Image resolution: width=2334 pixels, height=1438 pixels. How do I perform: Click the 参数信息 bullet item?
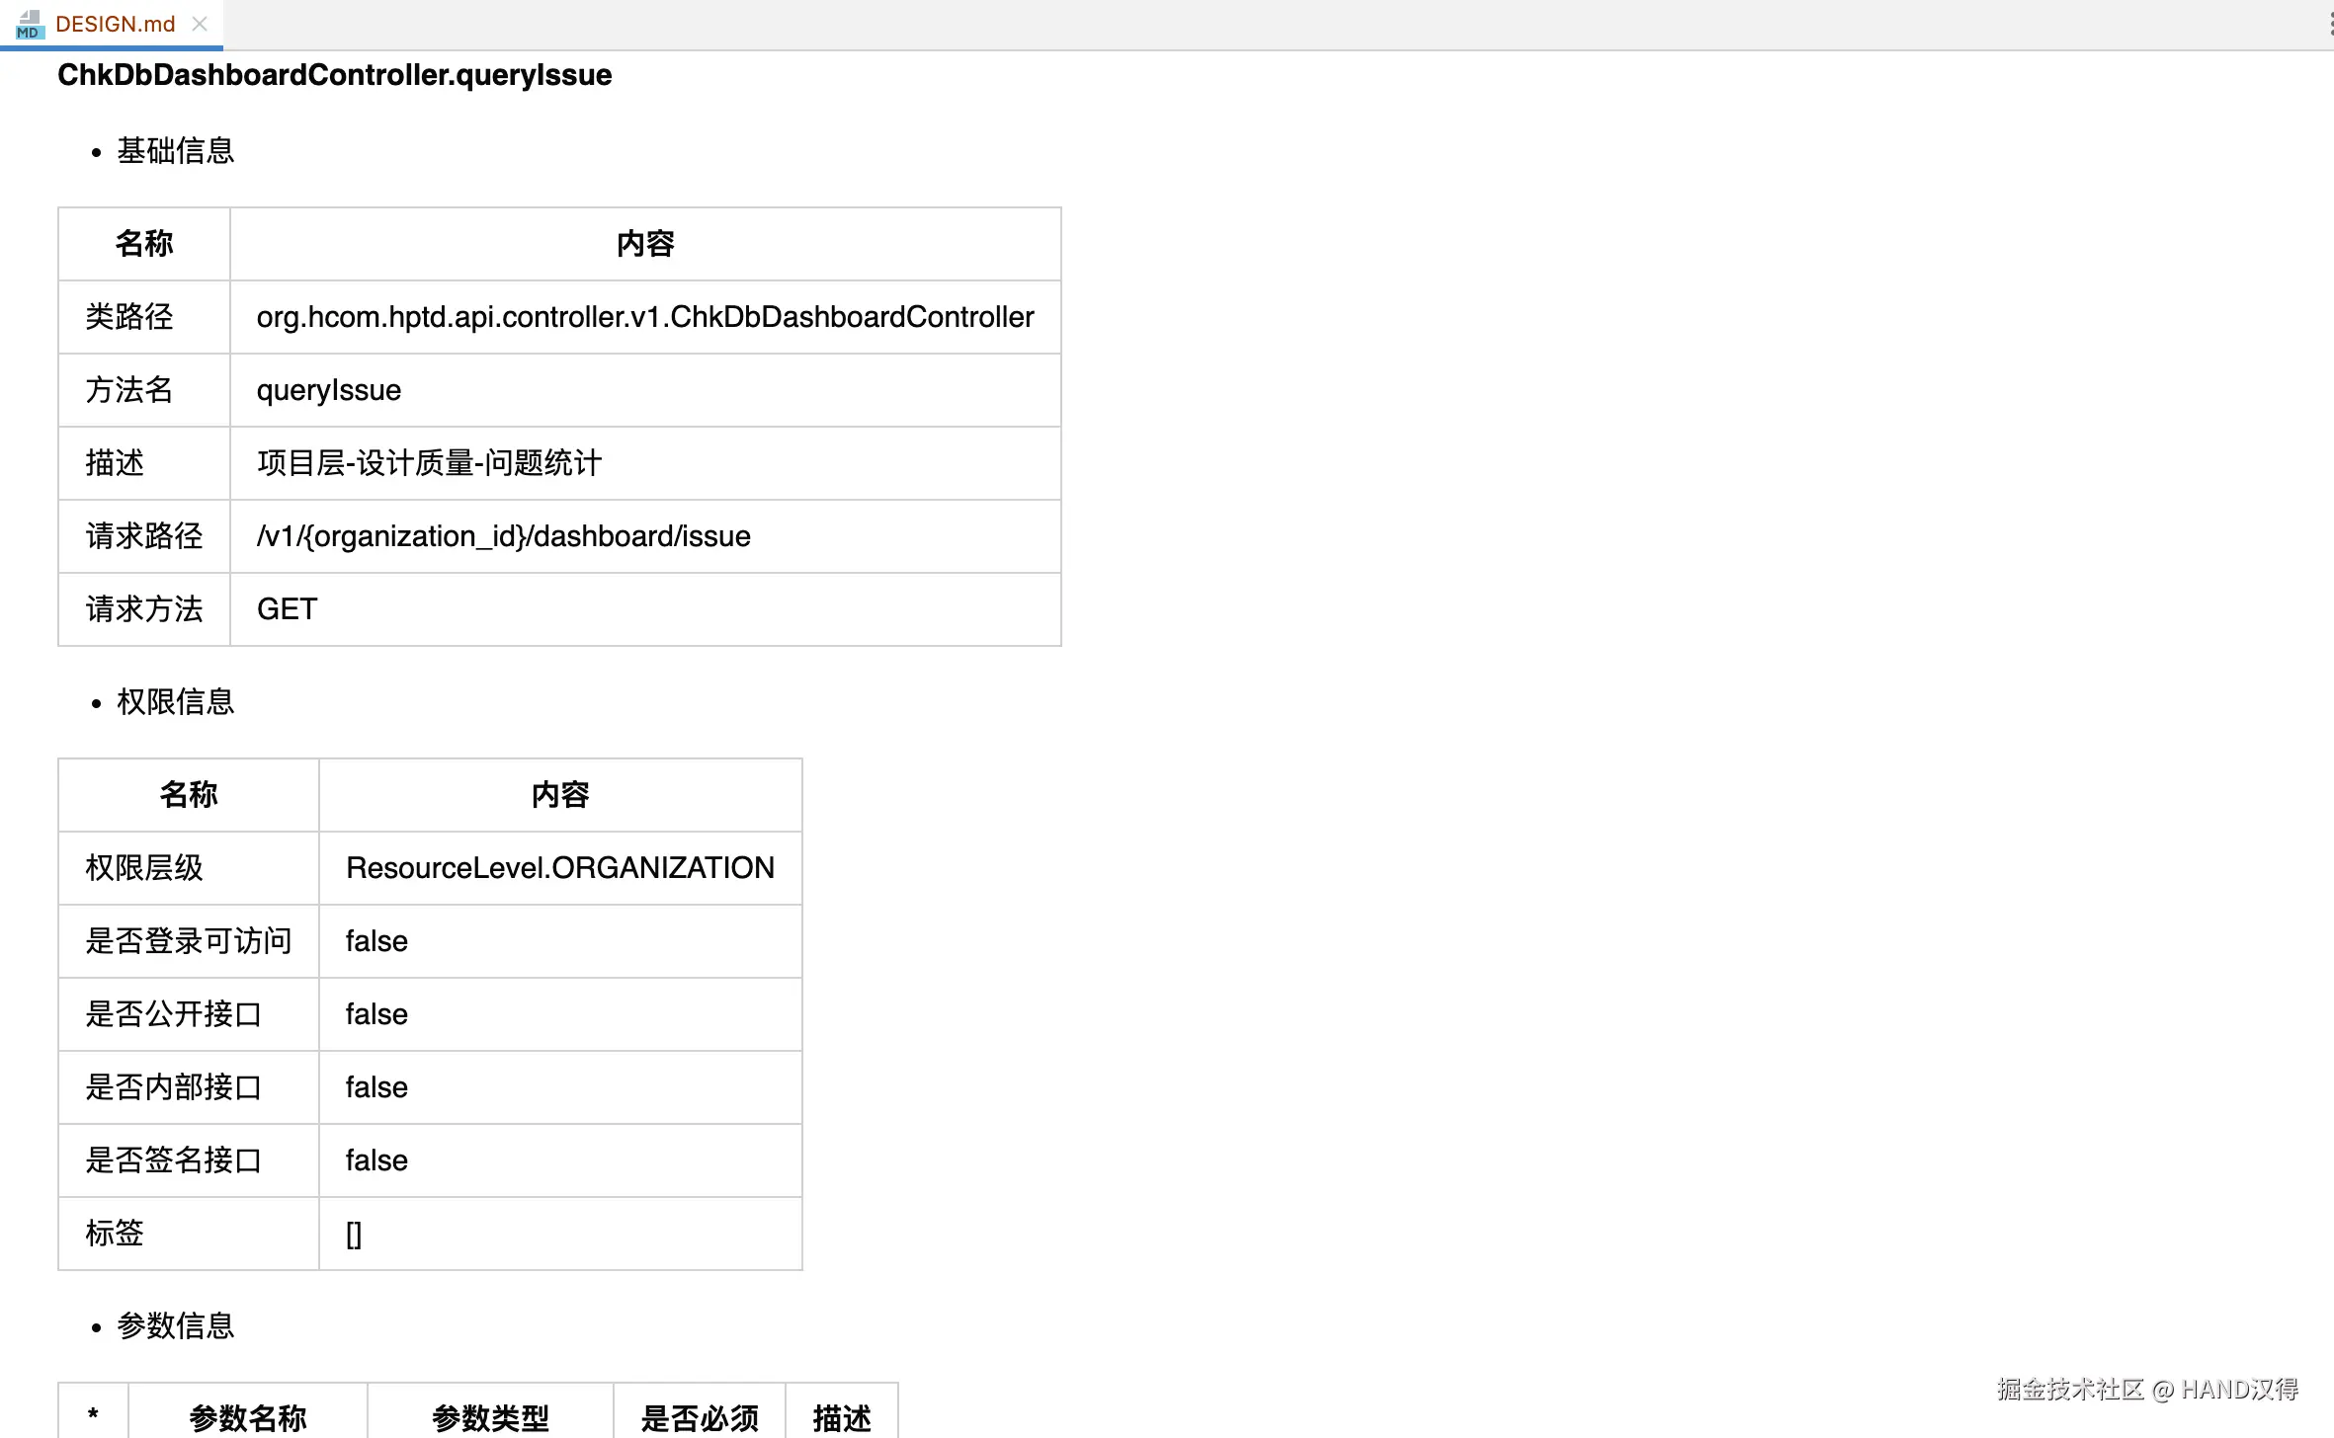[175, 1326]
